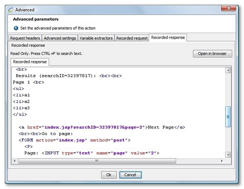
Task: Select the top Recorded response tab
Action: pyautogui.click(x=168, y=38)
